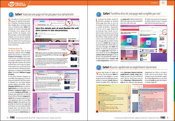Image resolution: width=175 pixels, height=121 pixels.
Task: Click the 'mac' magazine logo on page 74 footer
Action: click(12, 117)
